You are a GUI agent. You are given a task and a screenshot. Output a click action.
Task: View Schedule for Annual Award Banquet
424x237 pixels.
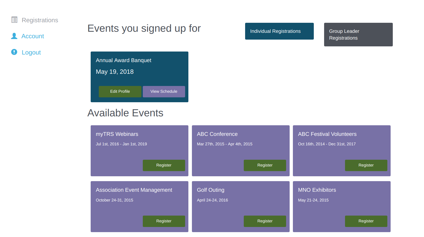click(164, 92)
